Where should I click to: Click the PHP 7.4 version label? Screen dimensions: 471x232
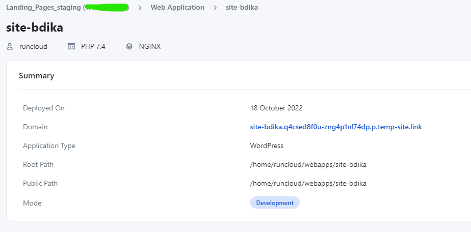pos(93,46)
